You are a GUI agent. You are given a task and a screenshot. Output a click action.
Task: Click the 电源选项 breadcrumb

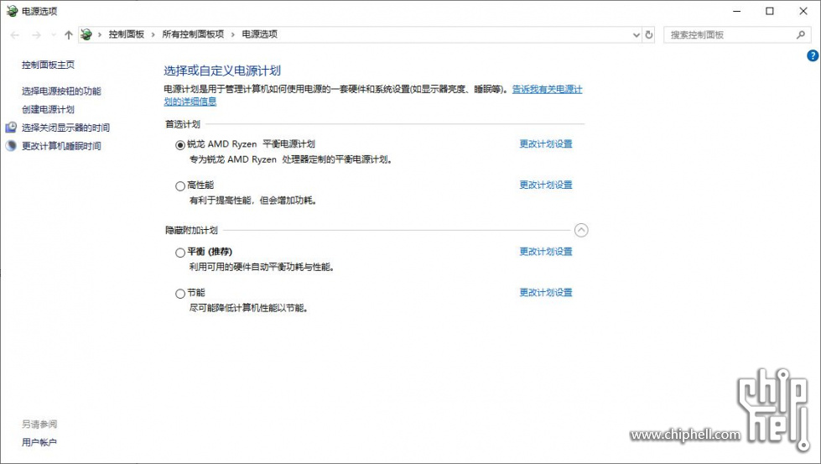[x=260, y=34]
